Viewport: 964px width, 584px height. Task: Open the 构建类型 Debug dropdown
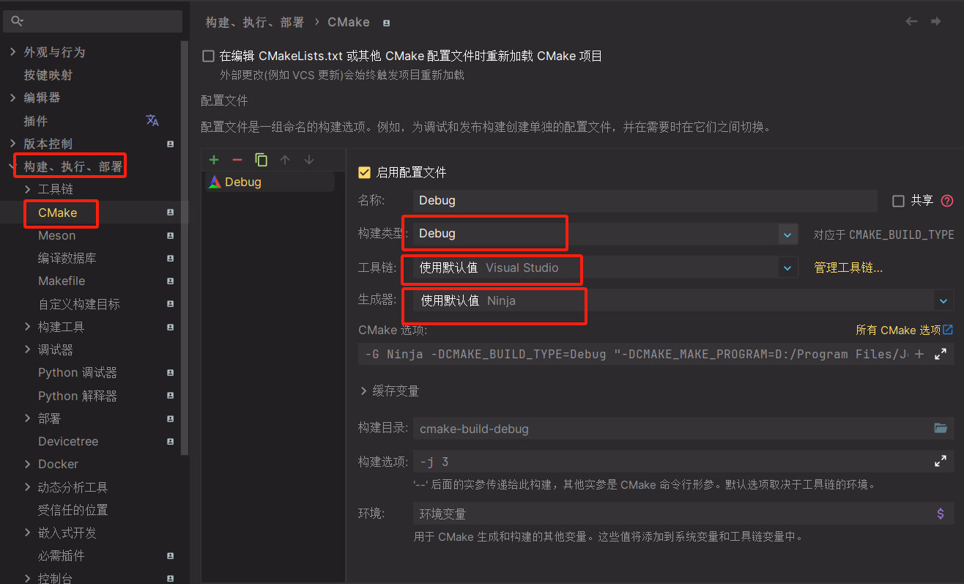coord(787,235)
